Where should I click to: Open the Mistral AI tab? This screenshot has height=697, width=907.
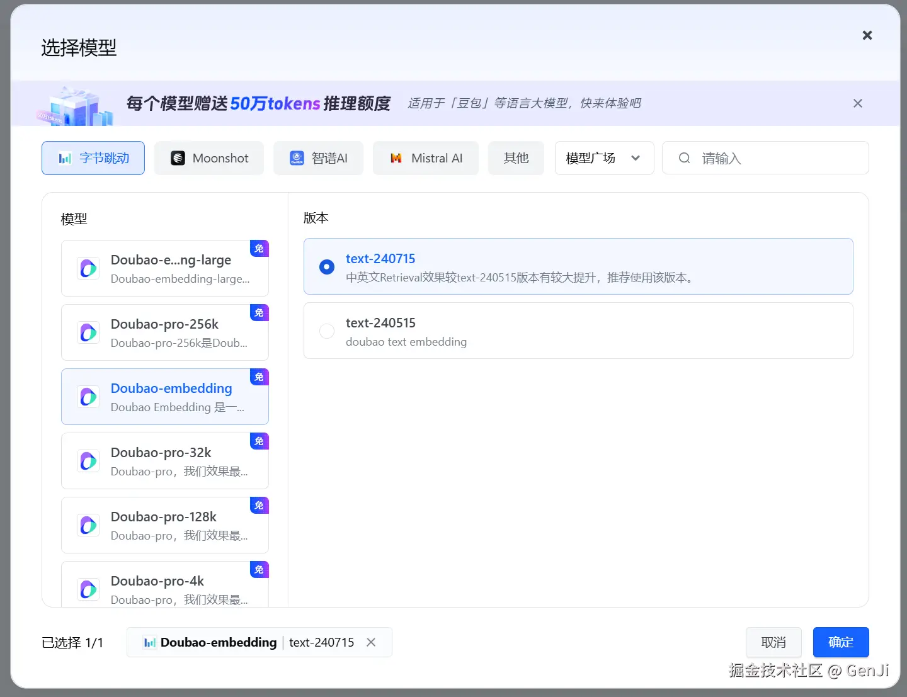426,158
